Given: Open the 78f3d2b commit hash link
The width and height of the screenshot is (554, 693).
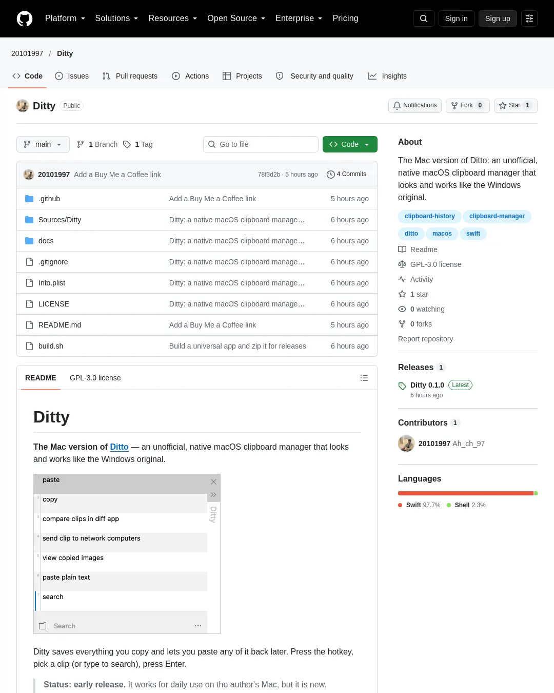Looking at the screenshot, I should 269,175.
